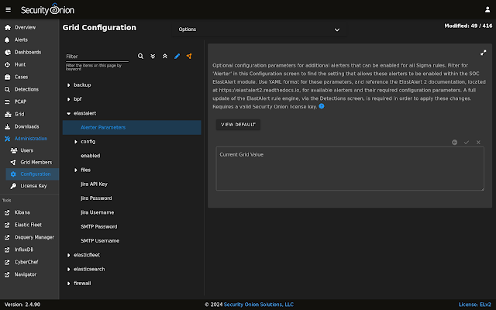496x310 pixels.
Task: Focus the Filter input field
Action: click(97, 57)
